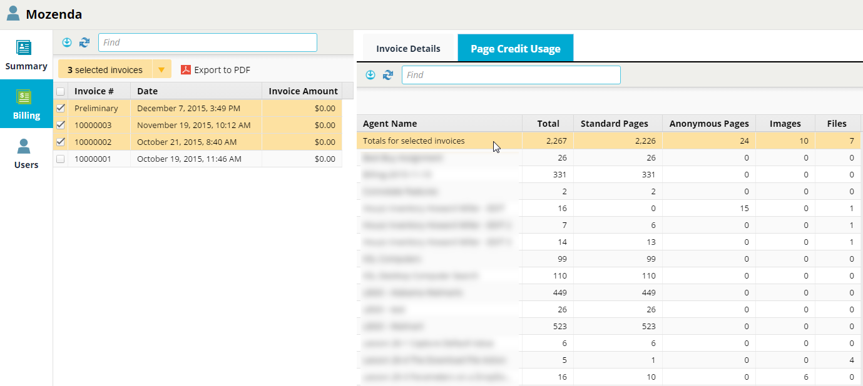The width and height of the screenshot is (863, 386).
Task: Open the Summary sidebar section
Action: [26, 55]
